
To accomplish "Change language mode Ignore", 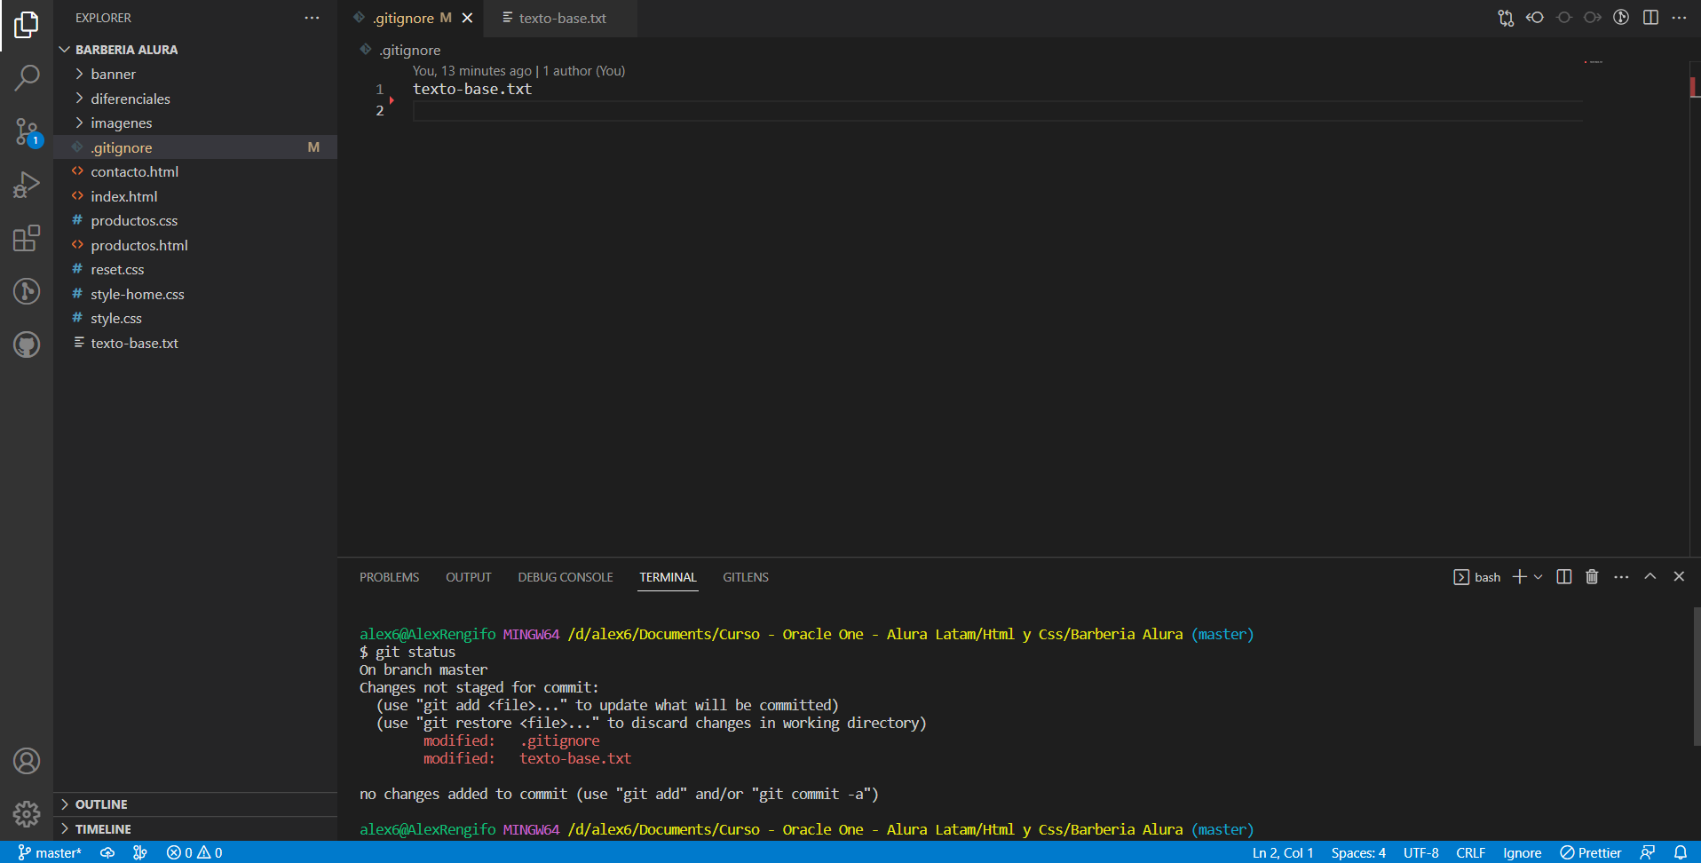I will coord(1522,852).
